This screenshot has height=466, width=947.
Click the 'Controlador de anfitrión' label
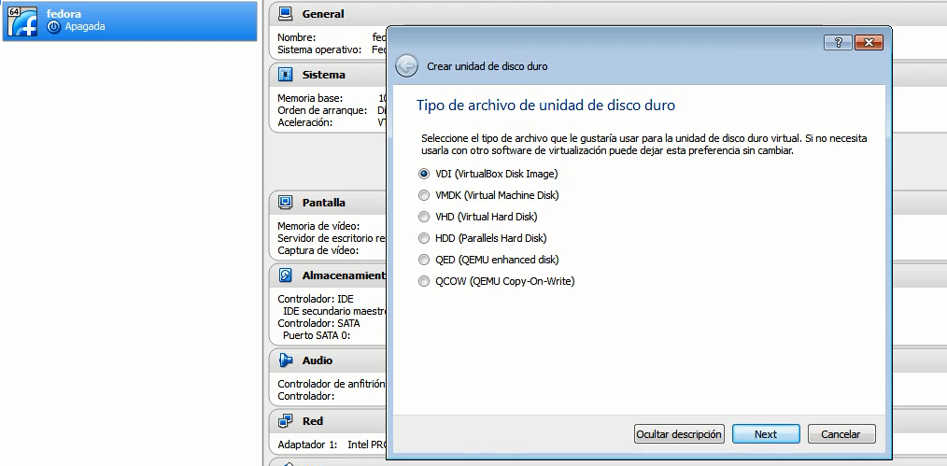[331, 384]
